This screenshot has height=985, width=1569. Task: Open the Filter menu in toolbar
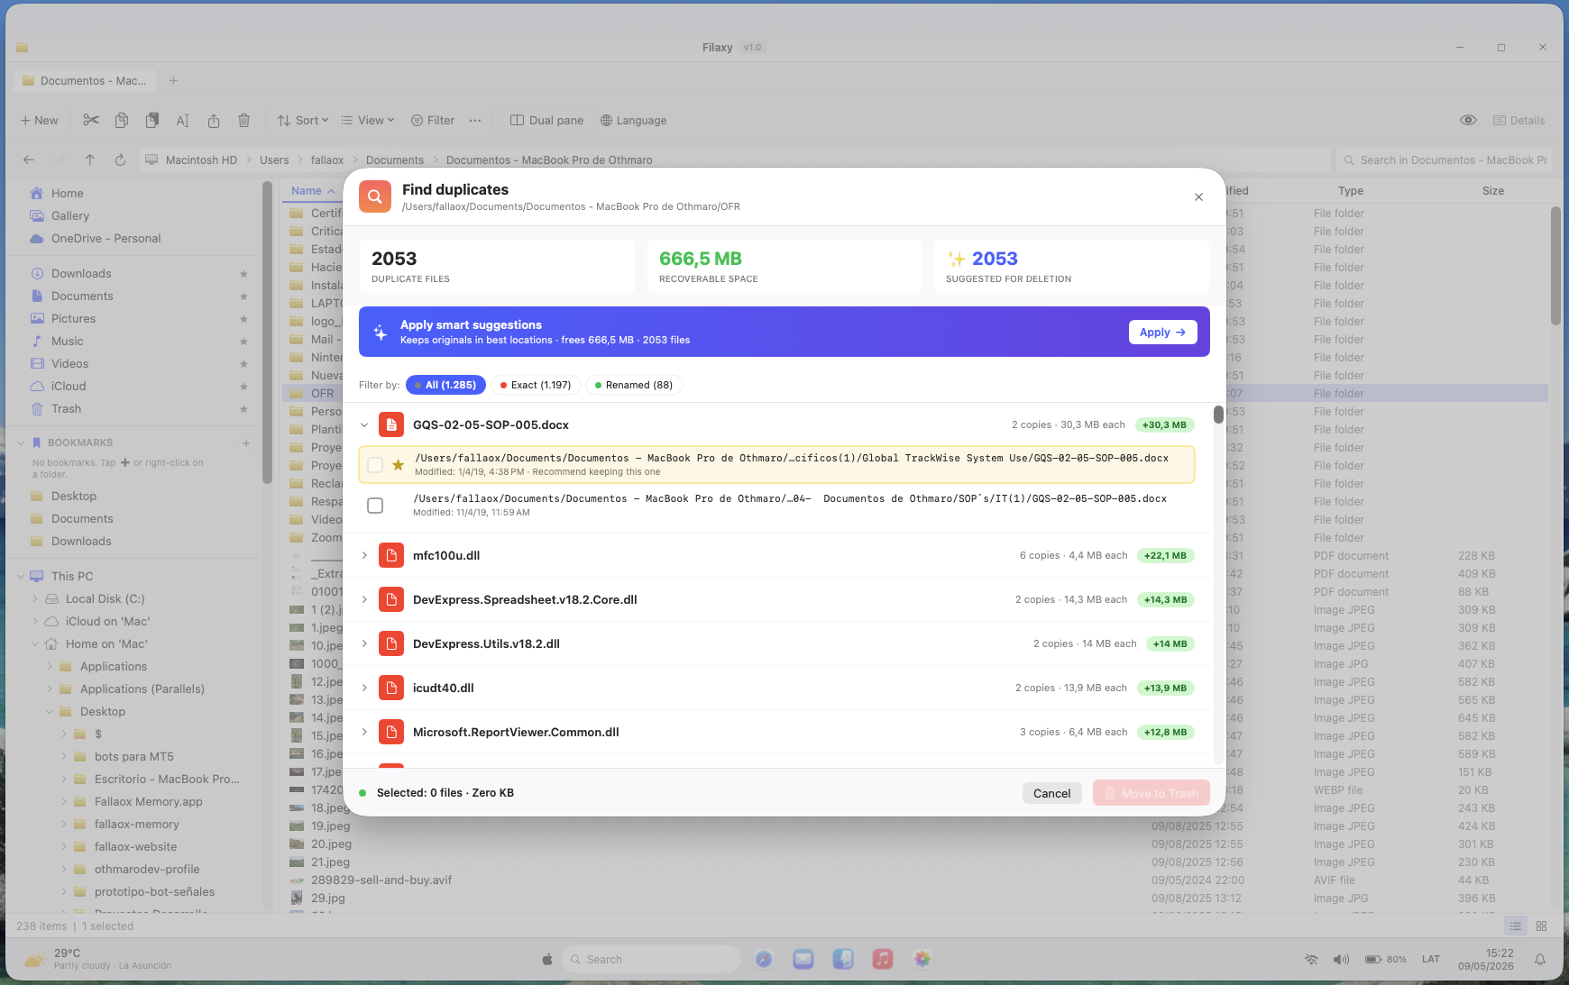(433, 120)
